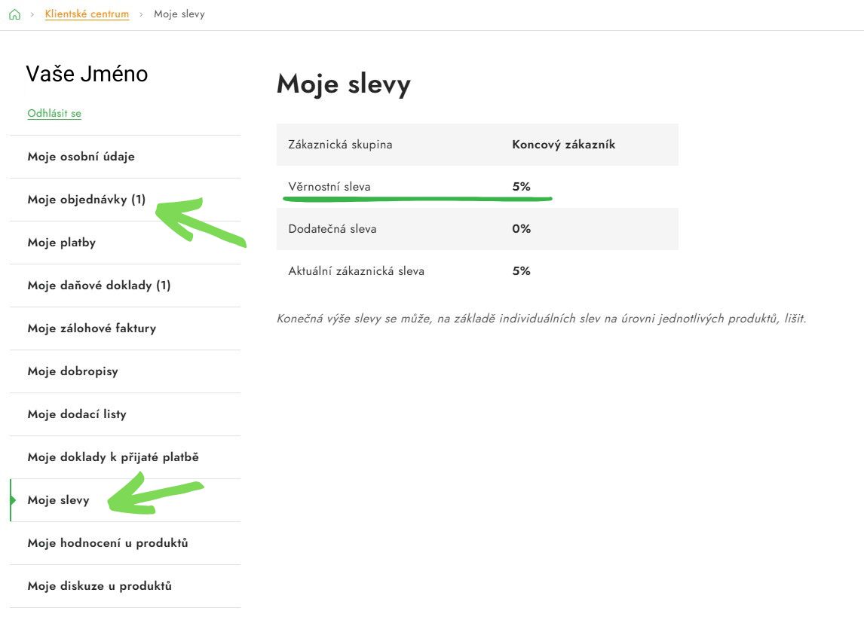Screen dimensions: 864x617
Task: Go to Moje hodnocení u produktů
Action: coord(108,543)
